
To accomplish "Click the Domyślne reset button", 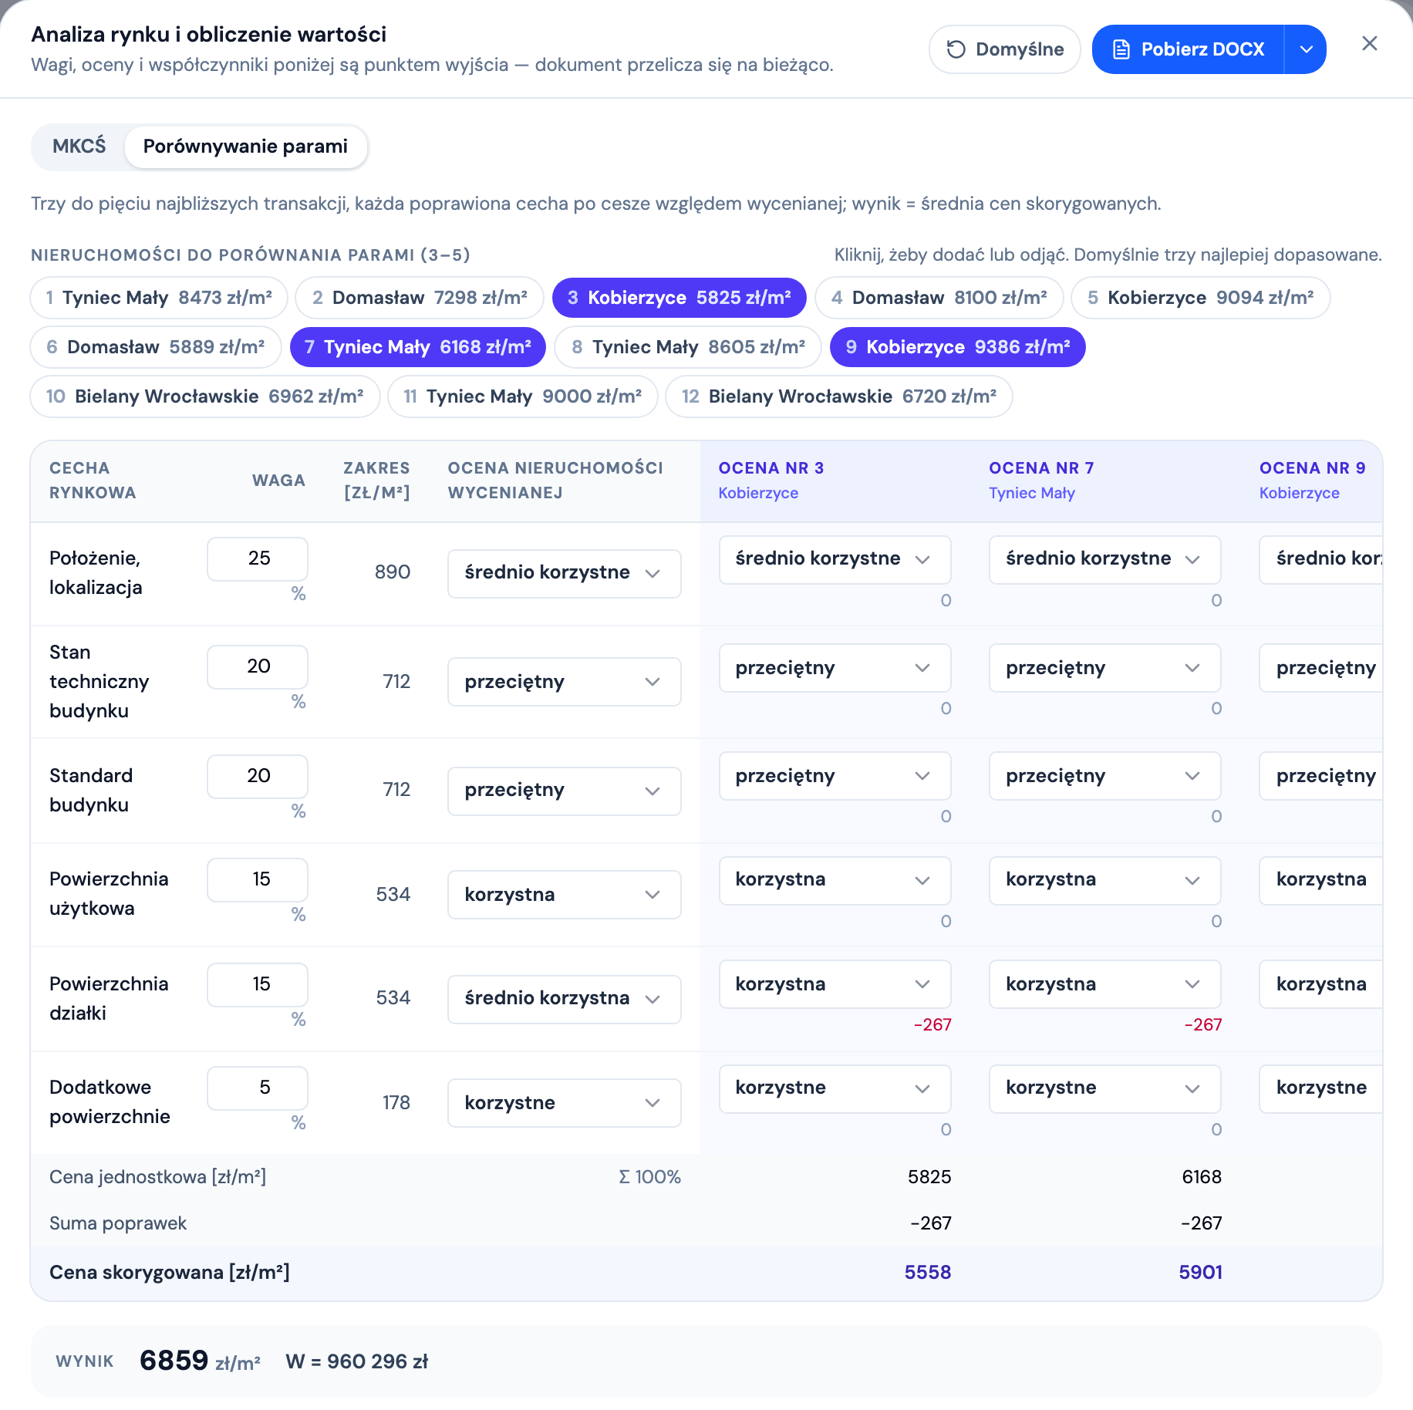I will (1005, 49).
